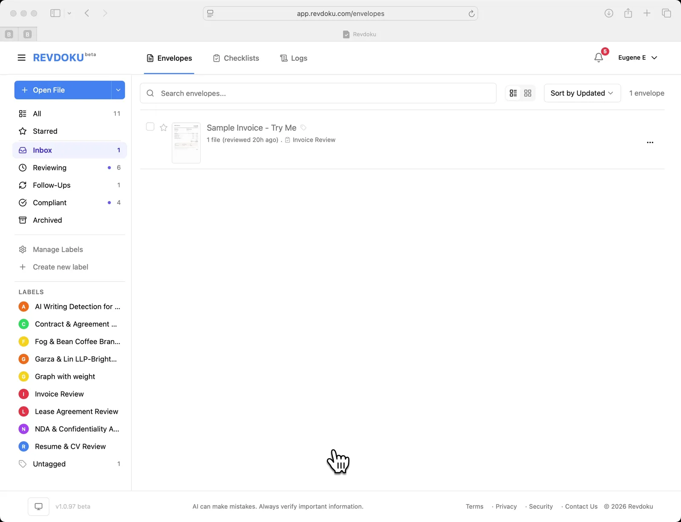Open the Eugene E account dropdown
Screen dimensions: 681x522
click(637, 57)
